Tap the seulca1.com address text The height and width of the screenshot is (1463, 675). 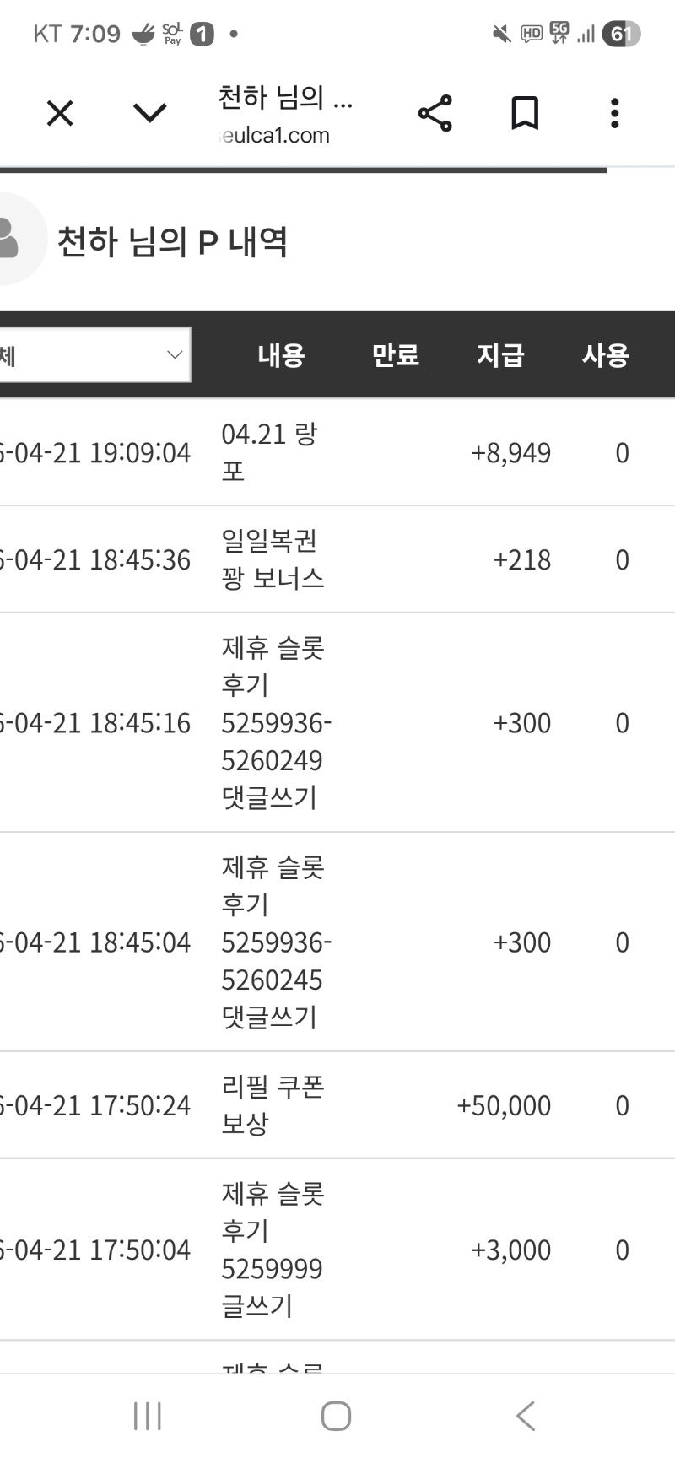(x=275, y=136)
